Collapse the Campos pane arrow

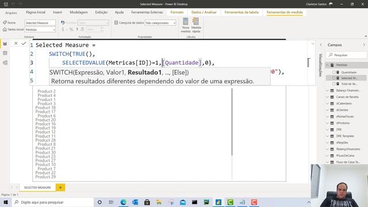[364, 45]
